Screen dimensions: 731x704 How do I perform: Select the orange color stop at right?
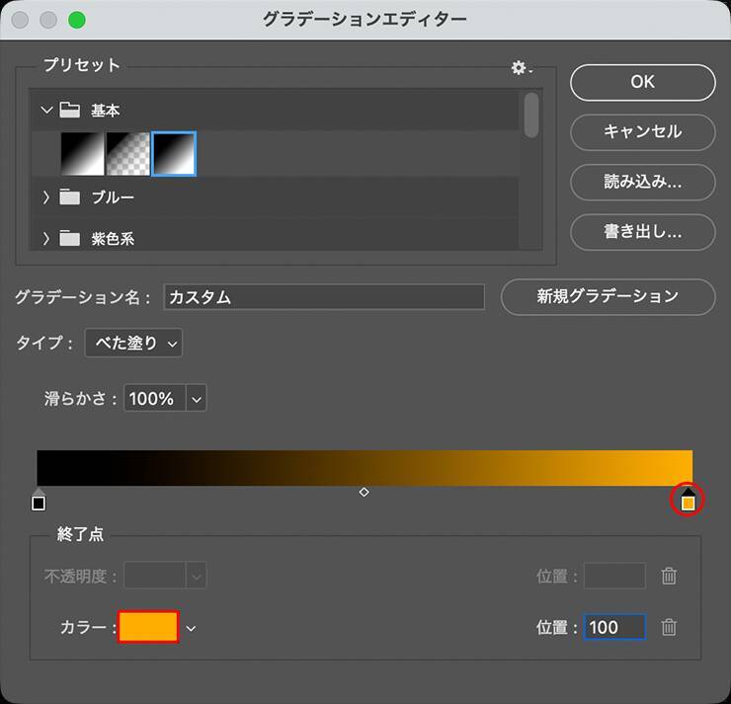pyautogui.click(x=689, y=500)
